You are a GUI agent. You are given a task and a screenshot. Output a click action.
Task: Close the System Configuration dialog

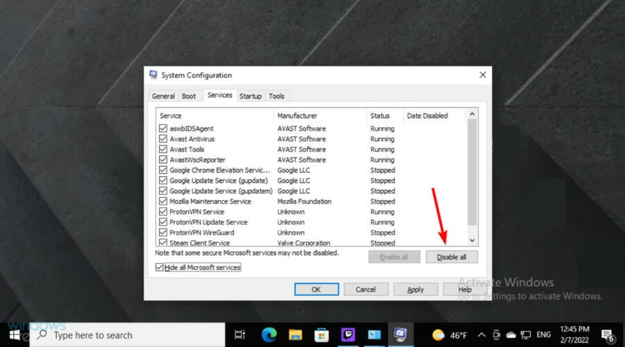[483, 75]
